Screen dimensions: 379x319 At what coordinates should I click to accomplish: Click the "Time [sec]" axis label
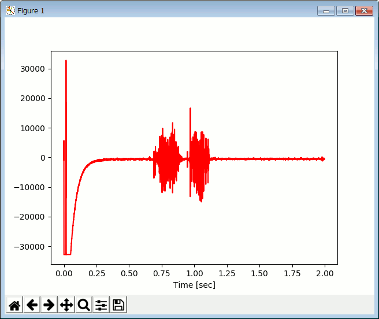(x=194, y=285)
